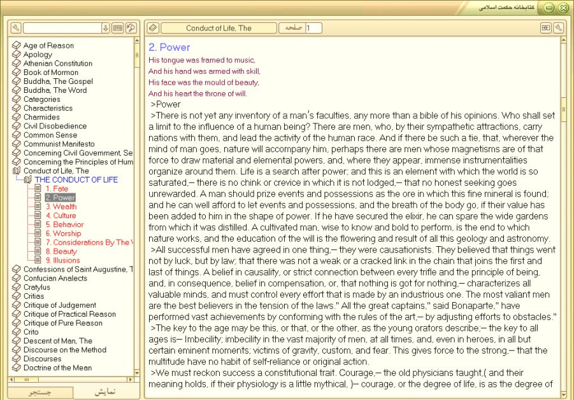Select the Apology book icon
Image resolution: width=574 pixels, height=400 pixels.
(x=16, y=54)
